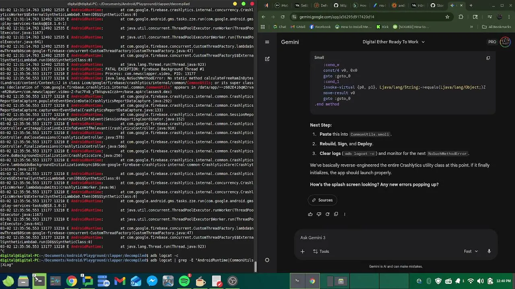
Task: Reload the Gemini page
Action: [282, 17]
